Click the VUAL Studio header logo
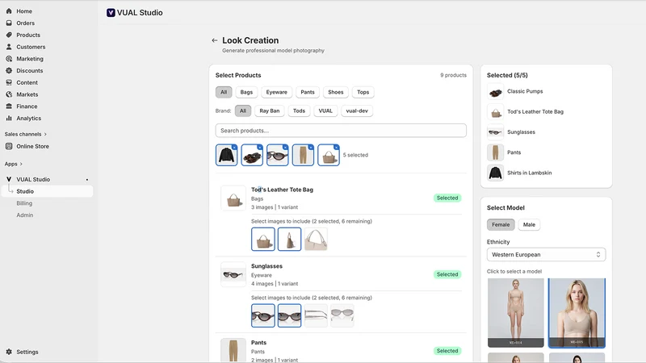Viewport: 646px width, 363px height. coord(111,13)
